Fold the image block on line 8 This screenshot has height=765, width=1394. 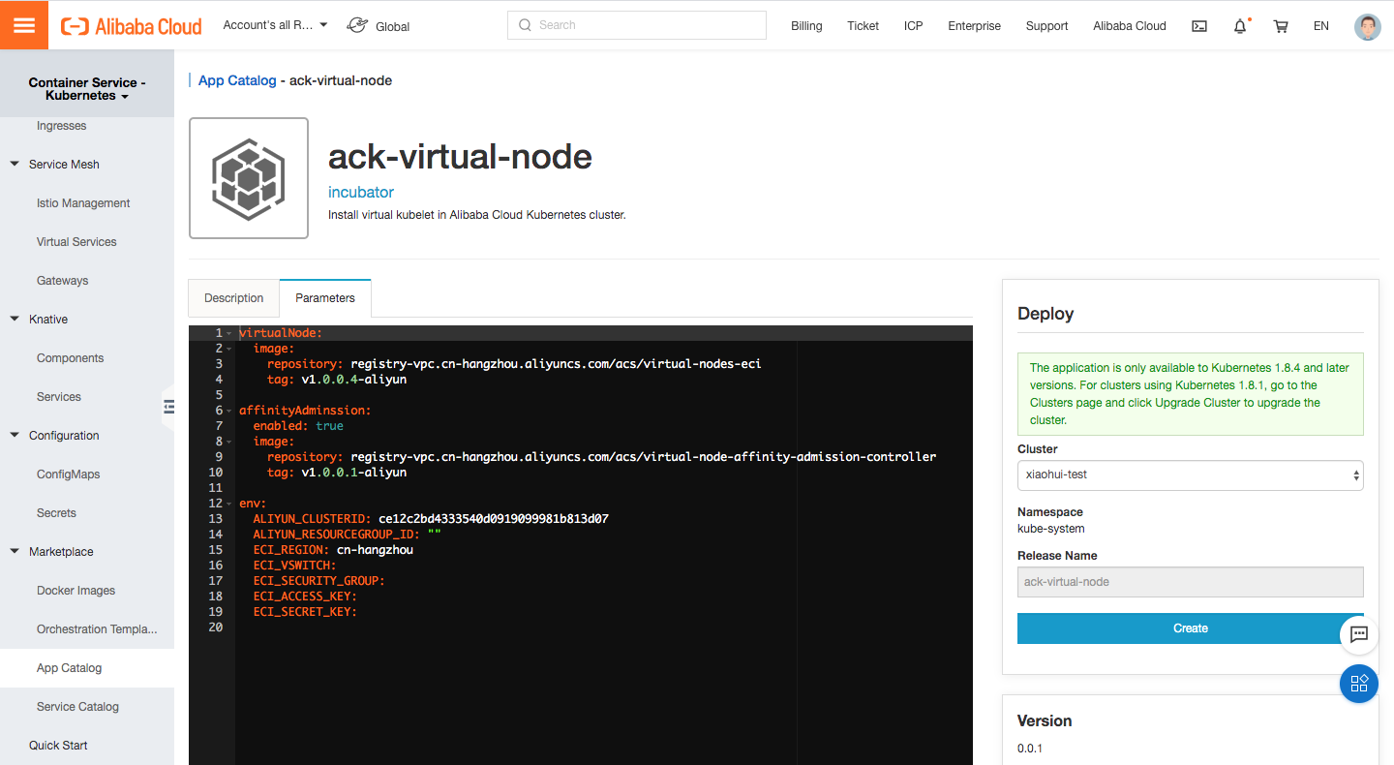(x=228, y=442)
